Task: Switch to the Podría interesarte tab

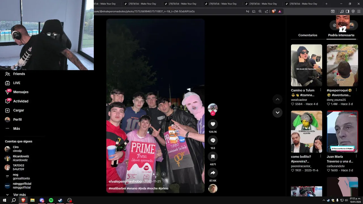Action: pos(341,35)
